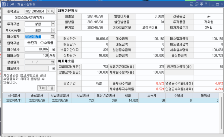
Task: Click the empty 매도단가 input field
Action: point(36,68)
